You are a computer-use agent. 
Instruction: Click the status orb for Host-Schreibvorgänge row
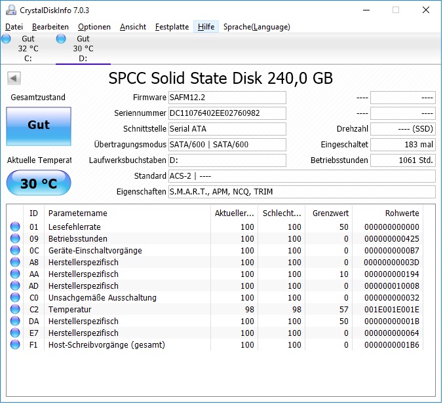click(15, 344)
